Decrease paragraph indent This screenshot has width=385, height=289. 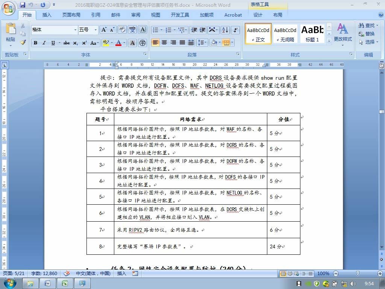point(194,30)
